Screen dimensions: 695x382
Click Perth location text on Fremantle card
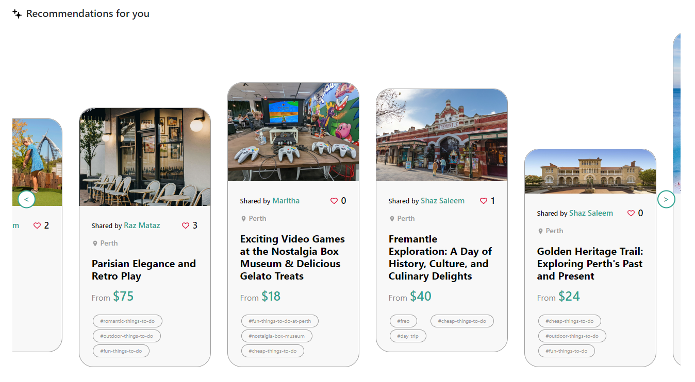click(406, 219)
